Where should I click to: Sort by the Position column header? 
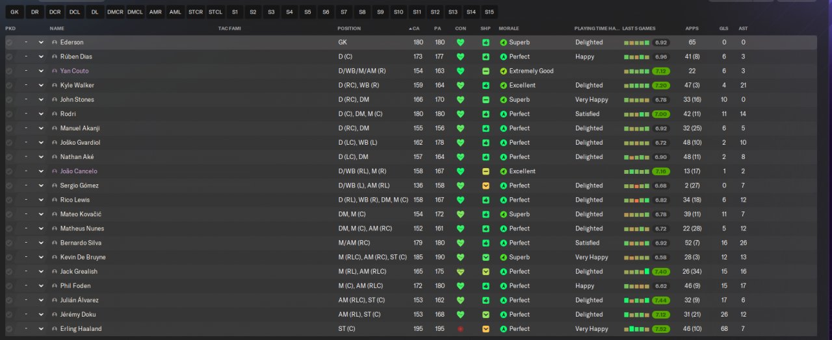click(x=349, y=29)
